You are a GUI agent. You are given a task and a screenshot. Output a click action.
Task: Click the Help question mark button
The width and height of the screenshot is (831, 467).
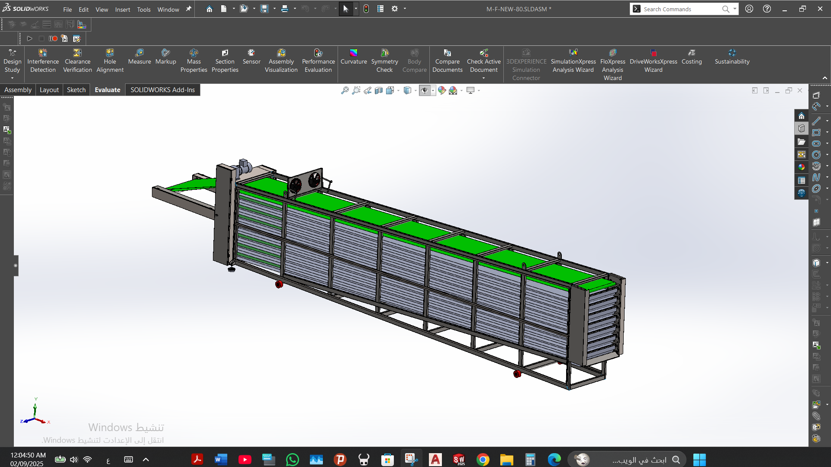coord(767,9)
